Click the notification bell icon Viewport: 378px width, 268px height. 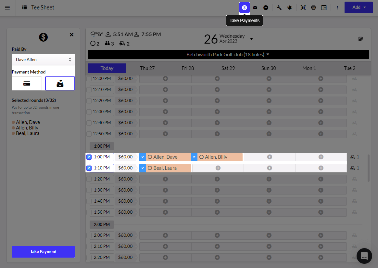point(290,8)
